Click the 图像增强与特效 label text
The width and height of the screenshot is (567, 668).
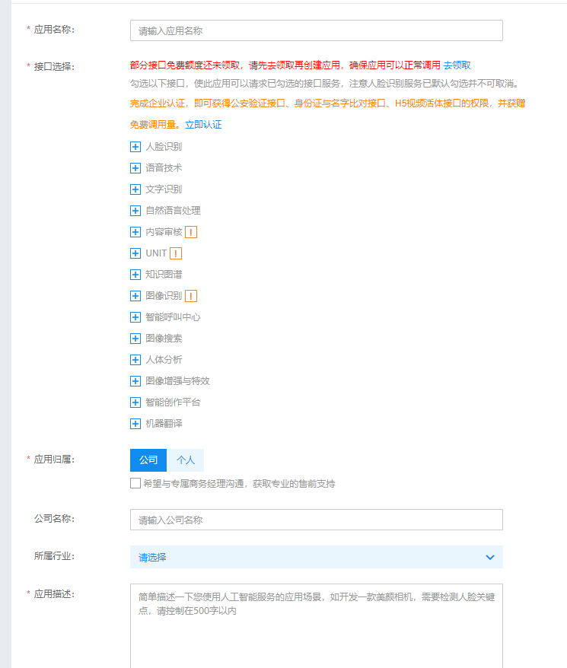[x=177, y=381]
